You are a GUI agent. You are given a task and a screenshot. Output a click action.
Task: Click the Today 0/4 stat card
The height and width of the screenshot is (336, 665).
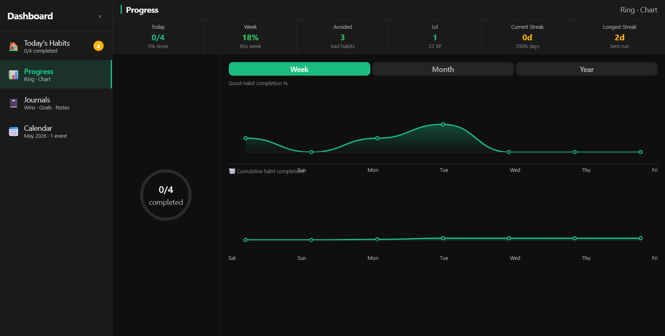click(x=158, y=37)
